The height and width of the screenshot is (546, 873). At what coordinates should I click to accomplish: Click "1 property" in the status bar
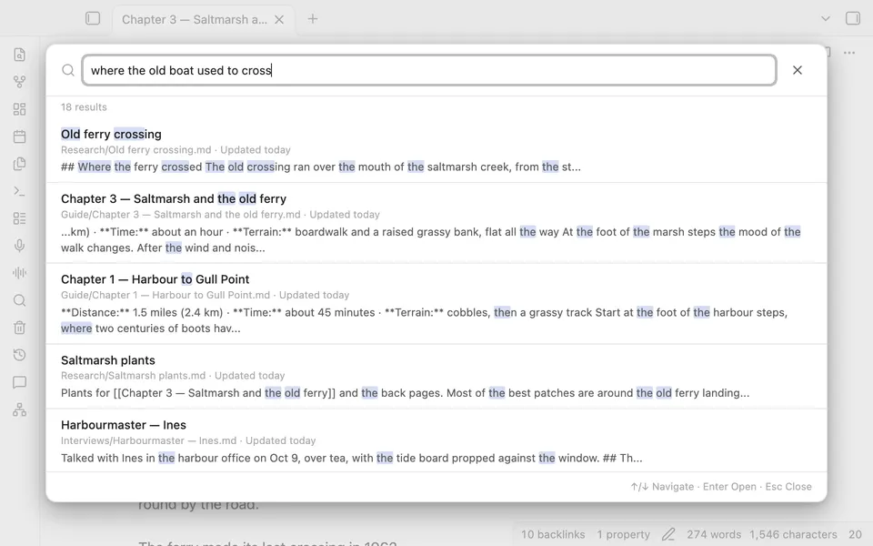(x=624, y=534)
